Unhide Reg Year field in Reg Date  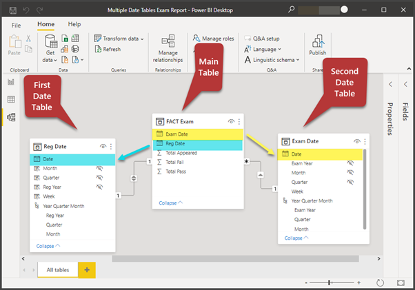point(99,187)
